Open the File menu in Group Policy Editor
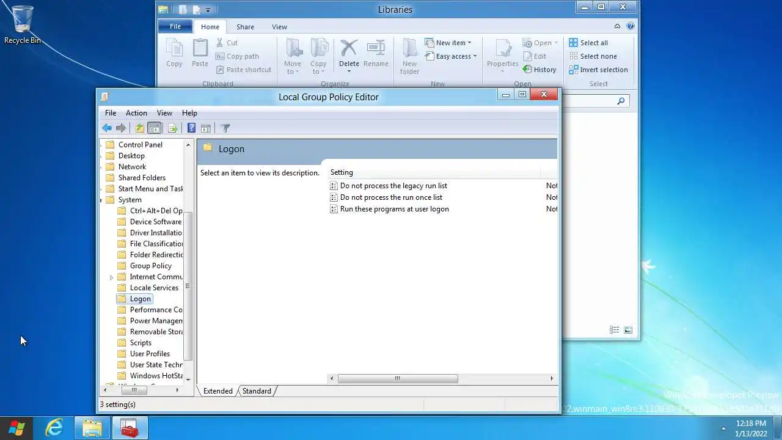Image resolution: width=782 pixels, height=440 pixels. [x=111, y=113]
